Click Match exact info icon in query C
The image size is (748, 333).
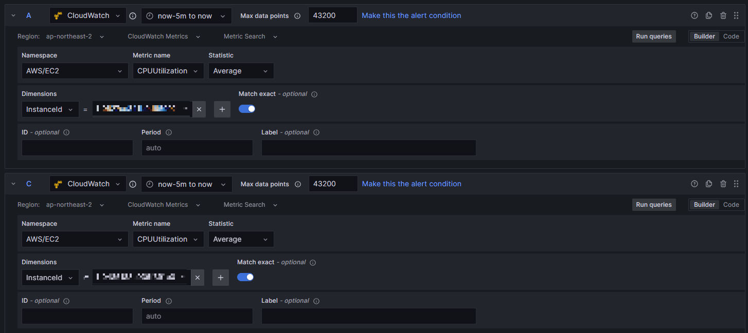(x=313, y=263)
